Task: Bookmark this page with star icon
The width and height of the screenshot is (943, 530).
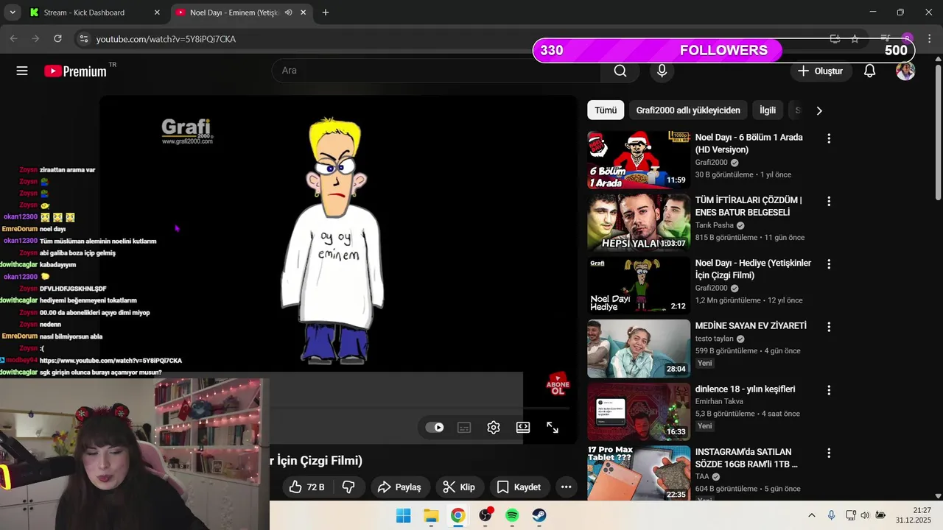Action: [x=855, y=38]
